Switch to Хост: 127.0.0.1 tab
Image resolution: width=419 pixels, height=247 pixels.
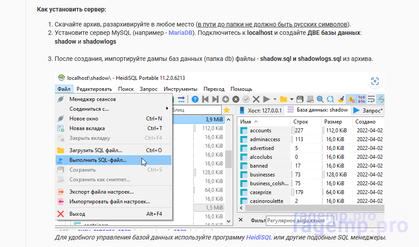(x=261, y=110)
